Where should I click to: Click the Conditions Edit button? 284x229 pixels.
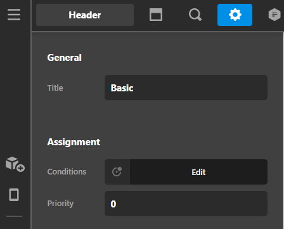pyautogui.click(x=198, y=172)
